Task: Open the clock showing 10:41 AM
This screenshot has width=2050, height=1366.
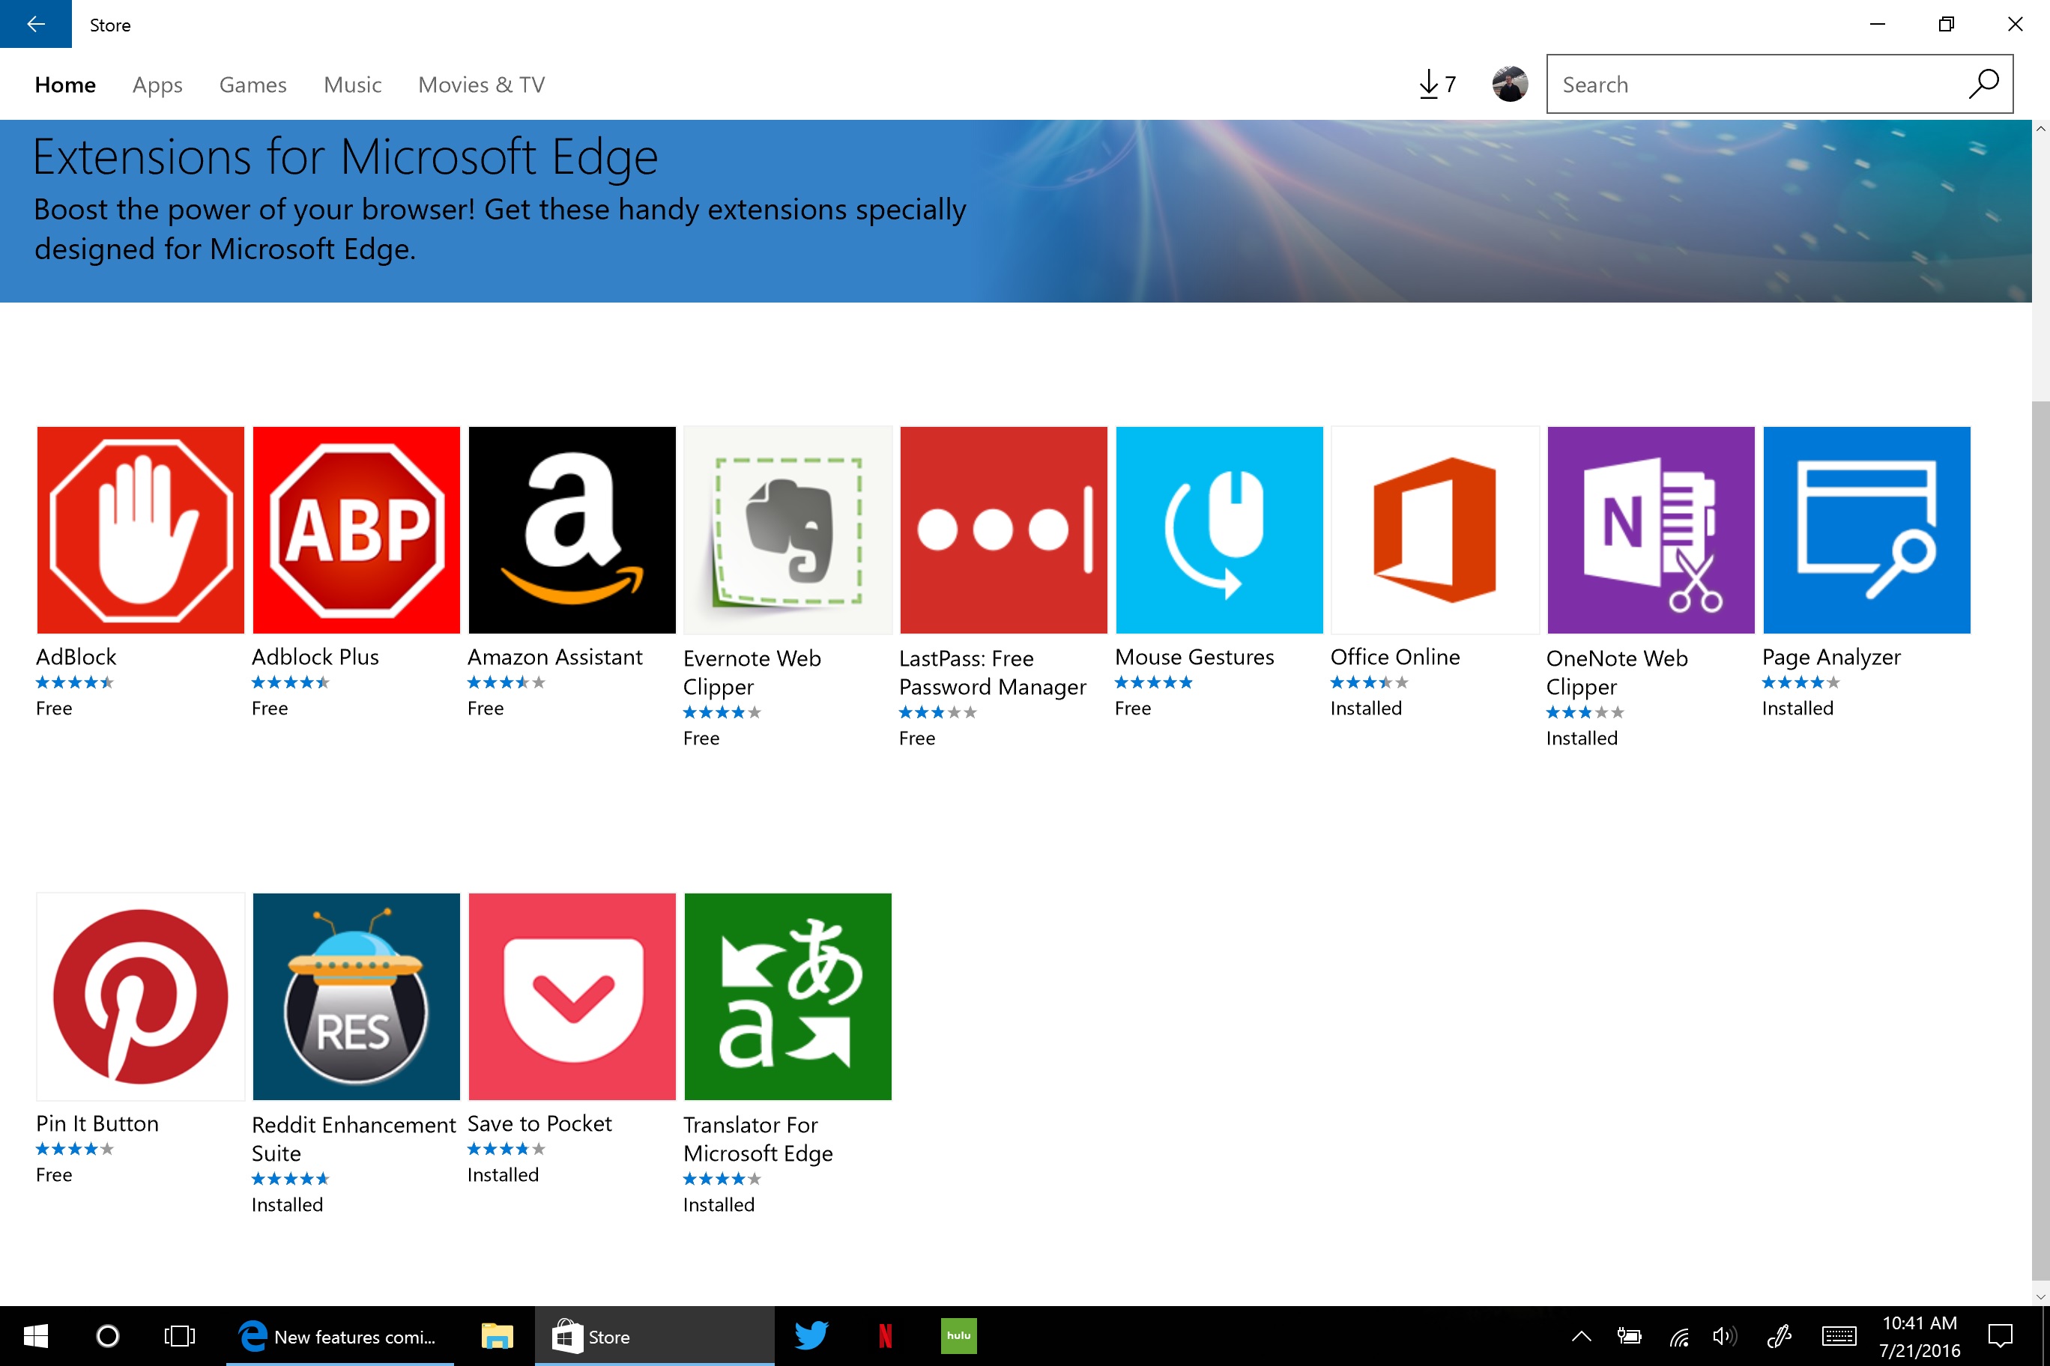Action: 1920,1335
